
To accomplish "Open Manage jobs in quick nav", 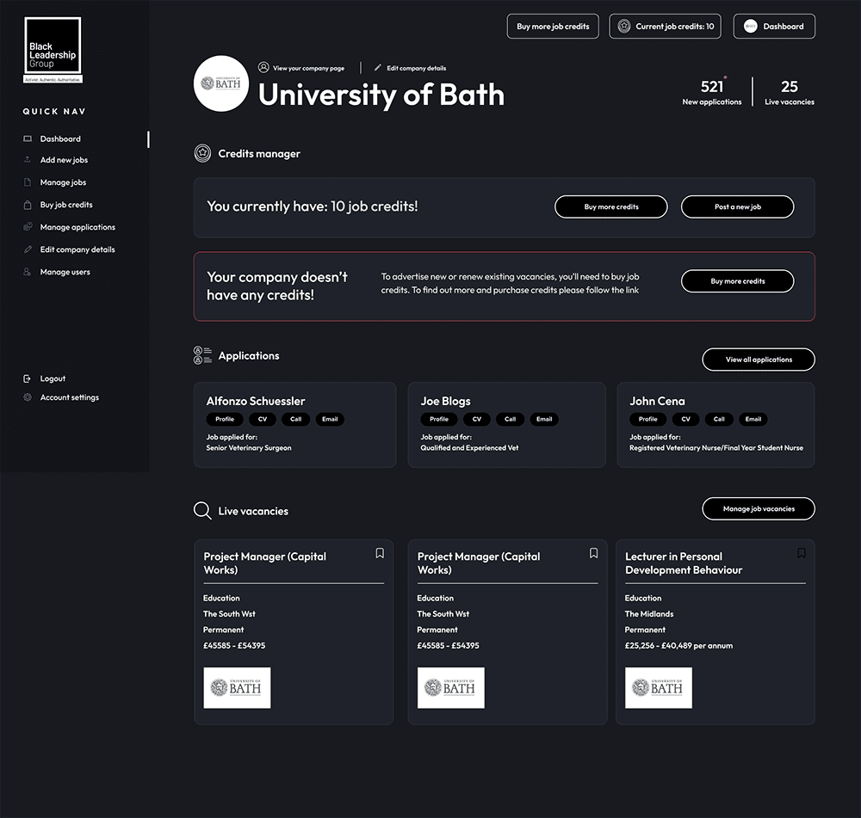I will coord(63,183).
